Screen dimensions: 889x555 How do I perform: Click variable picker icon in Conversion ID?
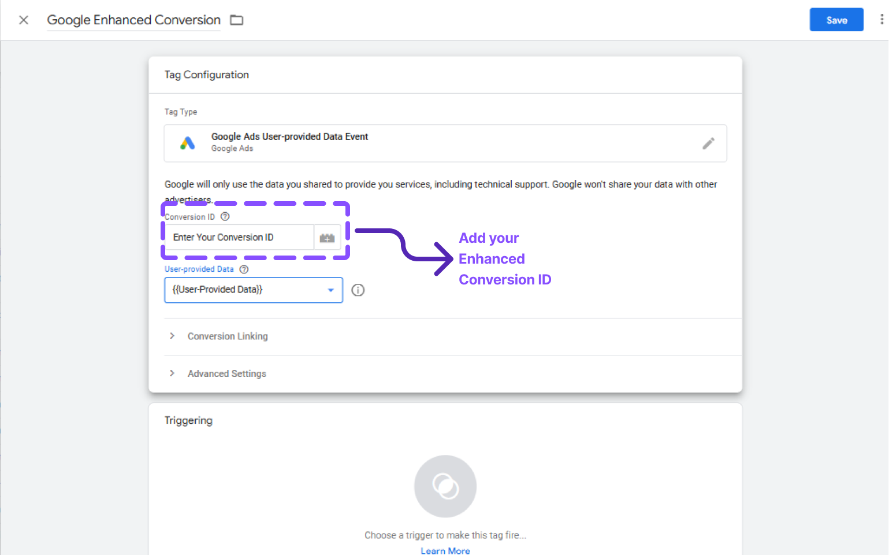327,238
